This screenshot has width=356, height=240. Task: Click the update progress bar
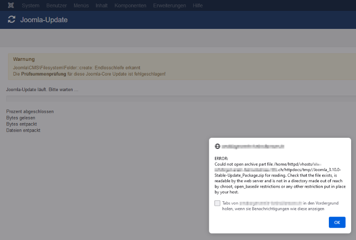click(x=181, y=99)
